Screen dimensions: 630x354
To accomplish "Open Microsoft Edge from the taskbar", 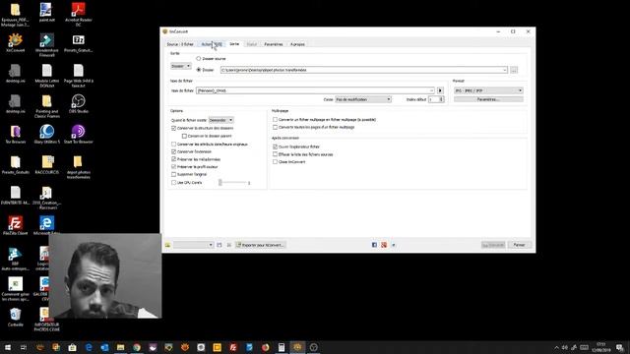I will point(89,347).
